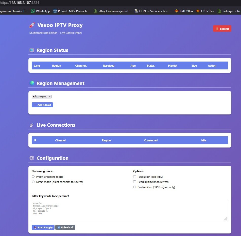Click the DDNS Service bookmark icon
The image size is (241, 236).
point(136,11)
